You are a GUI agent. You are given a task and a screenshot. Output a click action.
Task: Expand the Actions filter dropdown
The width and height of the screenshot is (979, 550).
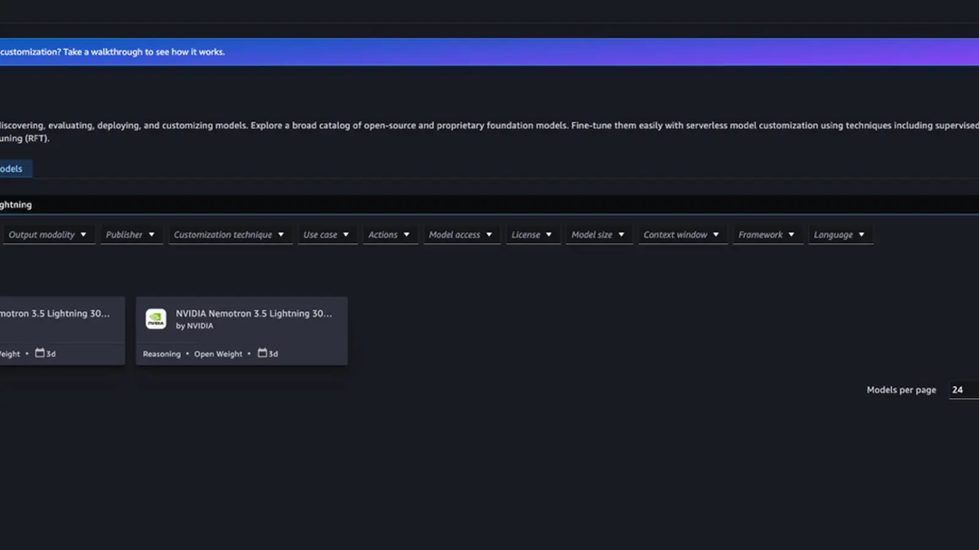click(x=389, y=235)
